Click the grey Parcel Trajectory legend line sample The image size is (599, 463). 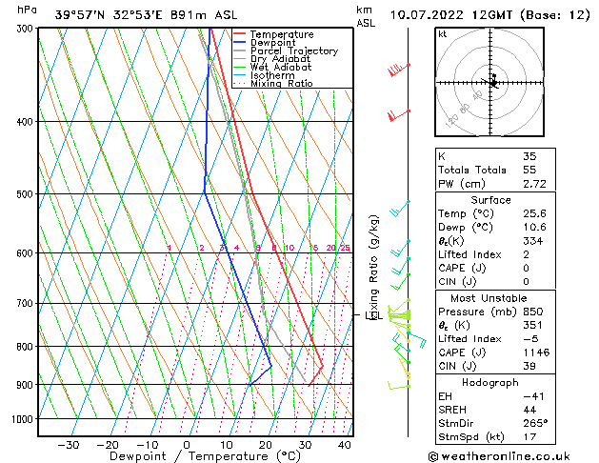[x=240, y=50]
